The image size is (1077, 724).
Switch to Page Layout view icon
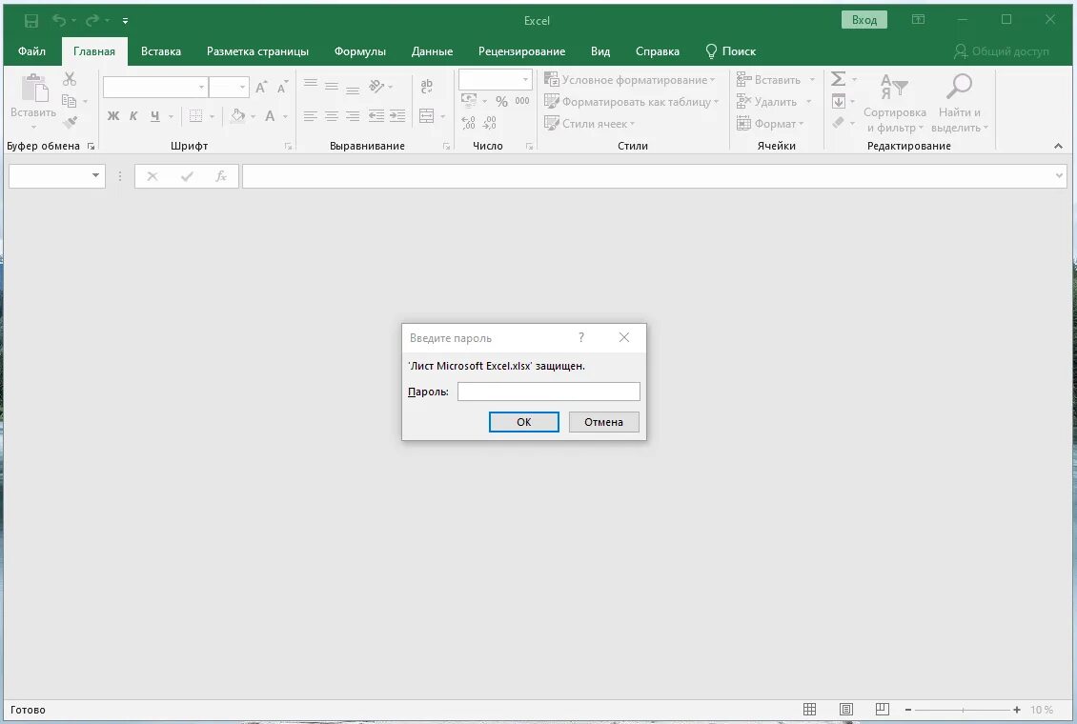846,710
